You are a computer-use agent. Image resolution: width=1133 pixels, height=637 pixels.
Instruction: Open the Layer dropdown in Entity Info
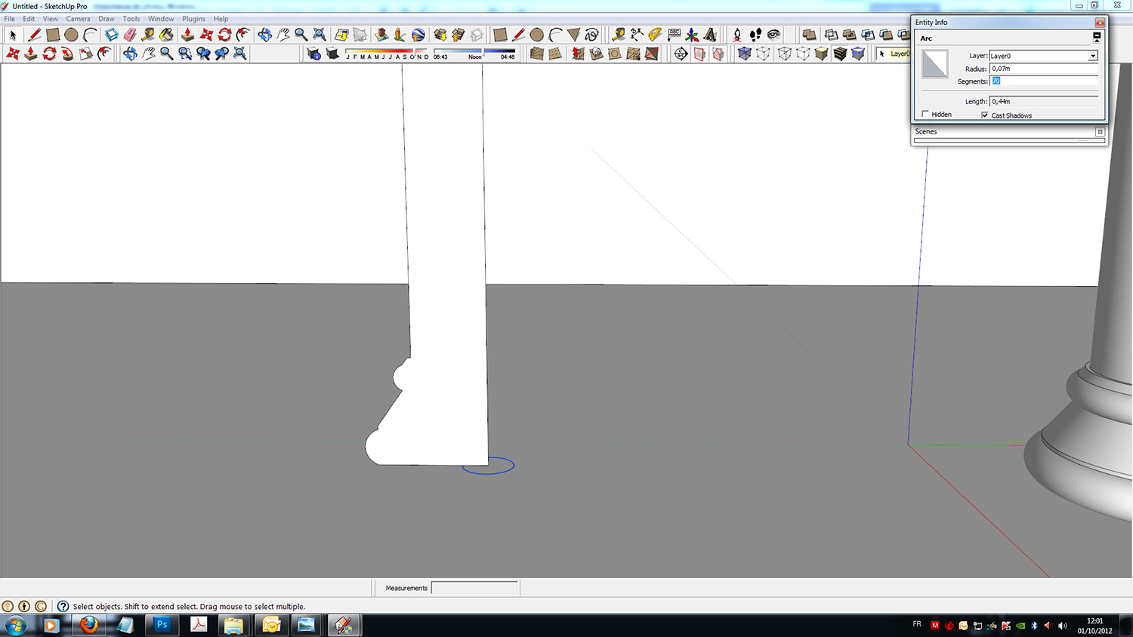click(1092, 56)
